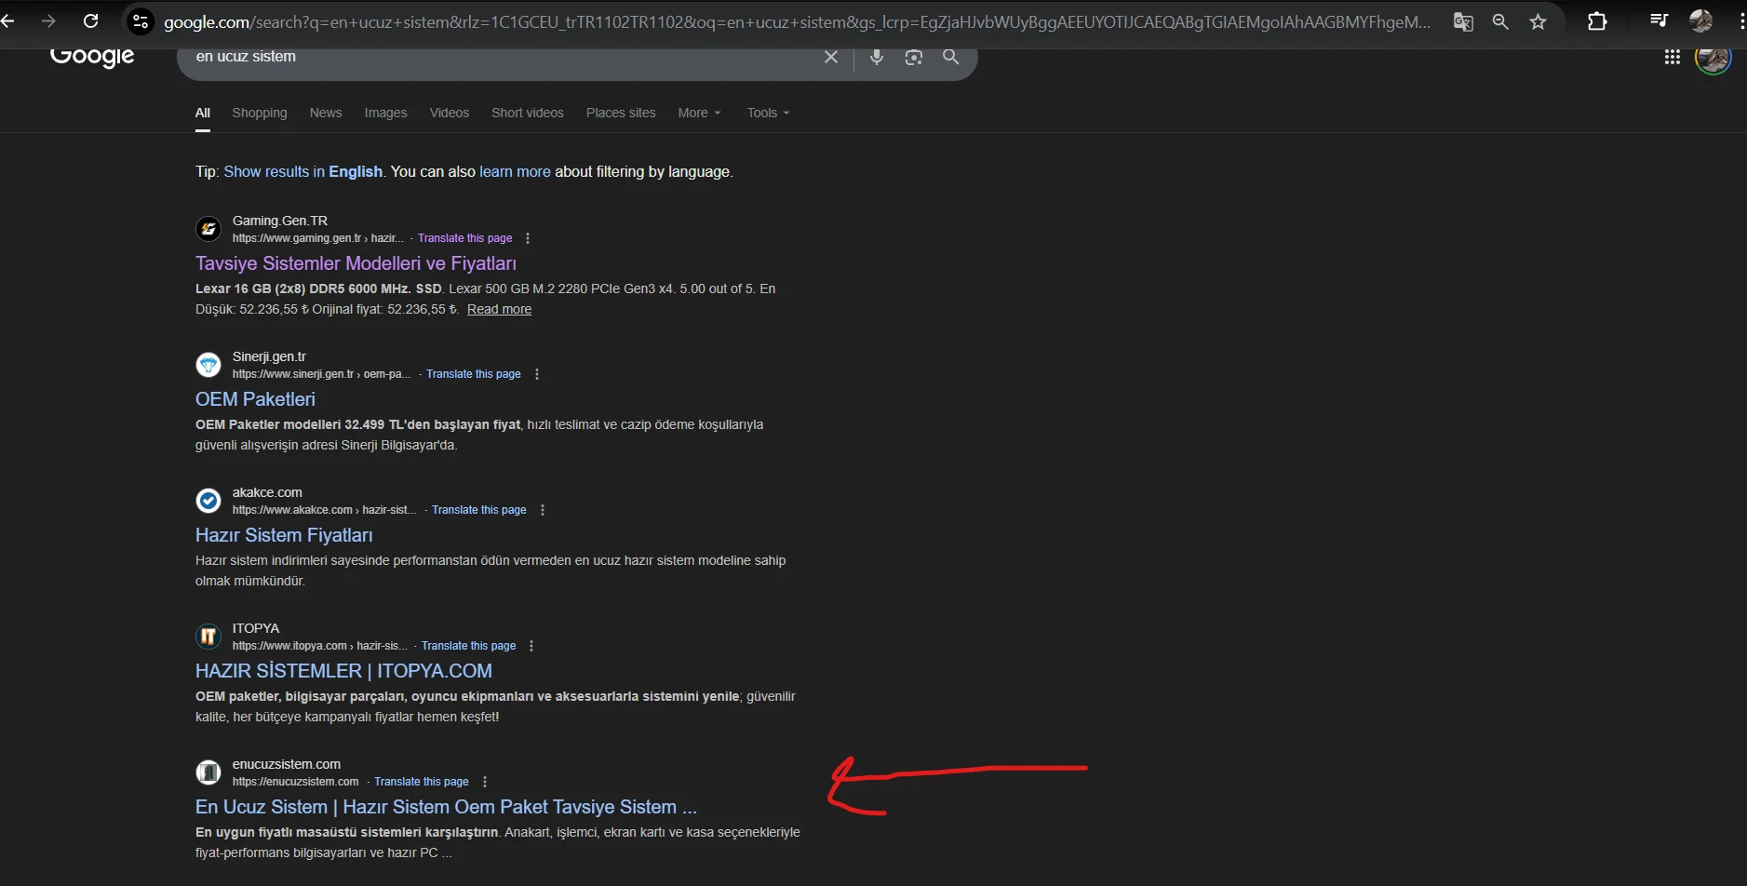1747x886 pixels.
Task: Switch to the Shopping tab
Action: coord(260,113)
